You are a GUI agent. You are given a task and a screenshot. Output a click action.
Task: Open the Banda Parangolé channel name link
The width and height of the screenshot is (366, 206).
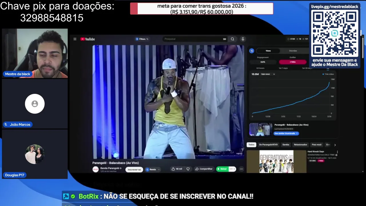click(110, 168)
